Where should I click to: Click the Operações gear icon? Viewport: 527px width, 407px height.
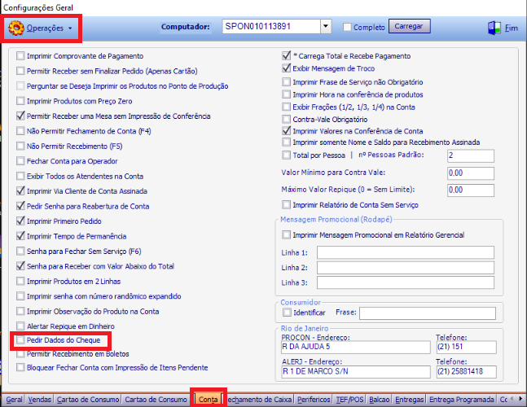tap(15, 28)
